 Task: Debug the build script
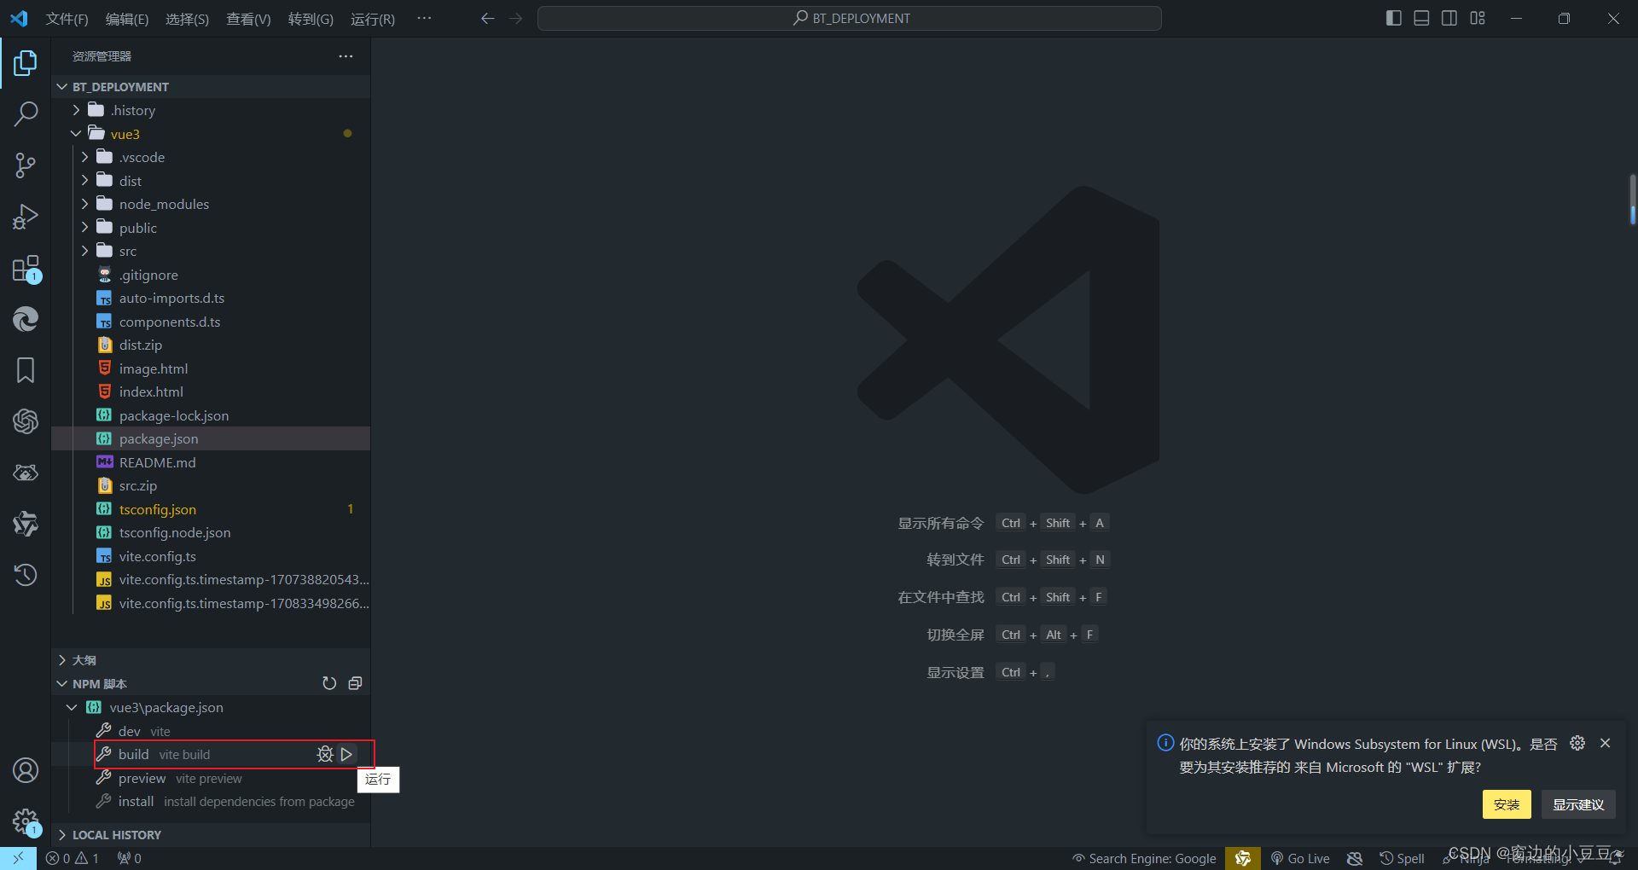pyautogui.click(x=325, y=754)
